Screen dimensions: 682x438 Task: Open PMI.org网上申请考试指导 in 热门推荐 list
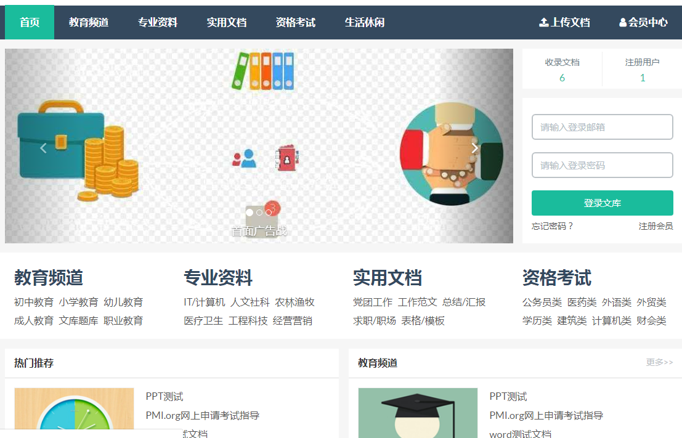(x=203, y=415)
